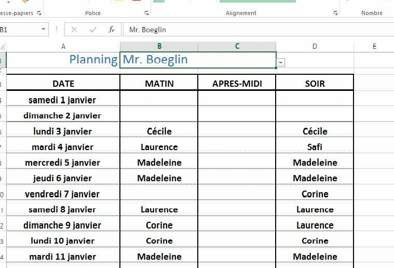Select the DATE header cell

coord(63,83)
